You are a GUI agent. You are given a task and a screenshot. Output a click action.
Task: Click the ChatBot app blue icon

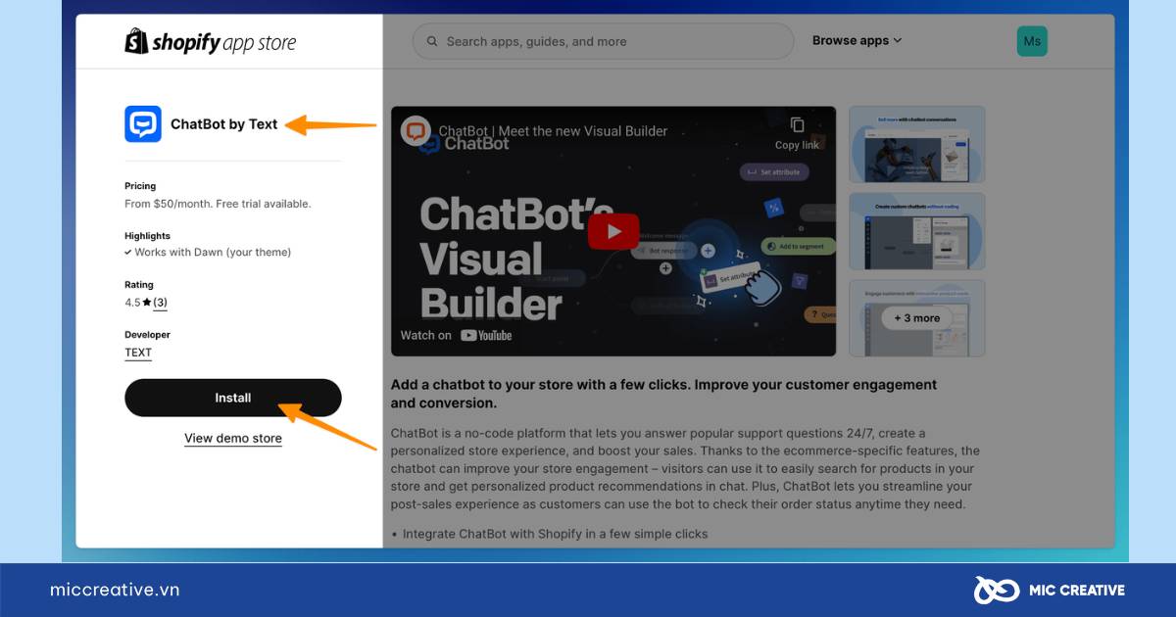tap(143, 124)
